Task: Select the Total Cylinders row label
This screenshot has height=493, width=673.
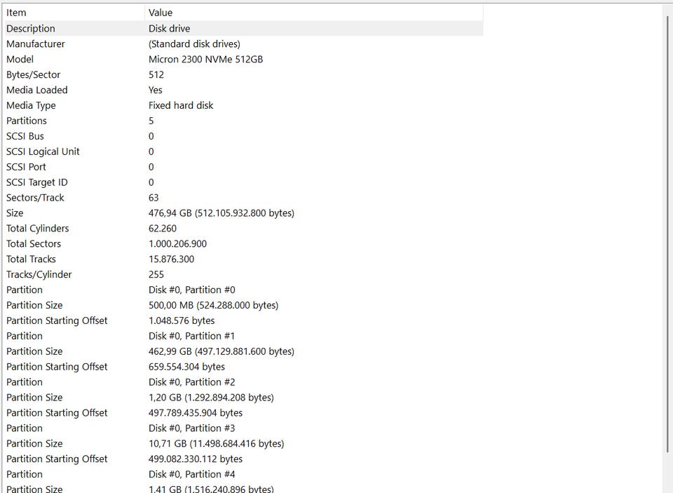Action: coord(37,229)
